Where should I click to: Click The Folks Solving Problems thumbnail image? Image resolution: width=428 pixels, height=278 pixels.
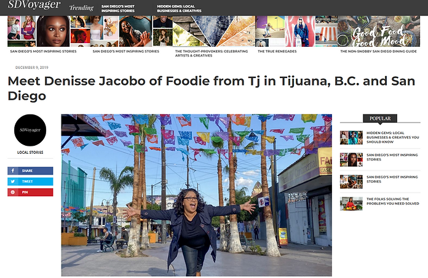coord(351,204)
